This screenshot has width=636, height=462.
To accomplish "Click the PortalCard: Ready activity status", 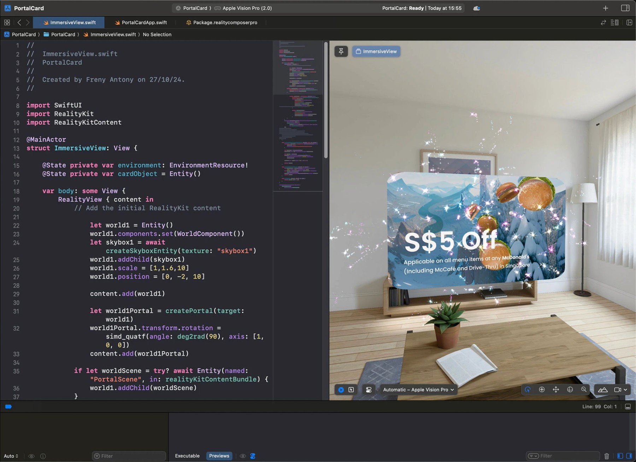I will (x=422, y=8).
